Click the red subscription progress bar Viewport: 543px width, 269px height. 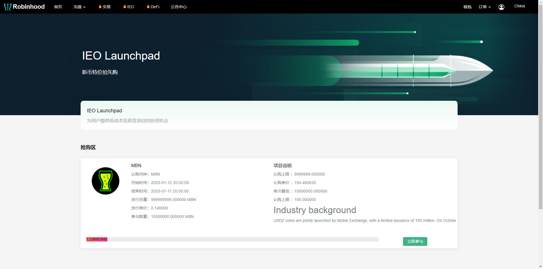pos(97,239)
